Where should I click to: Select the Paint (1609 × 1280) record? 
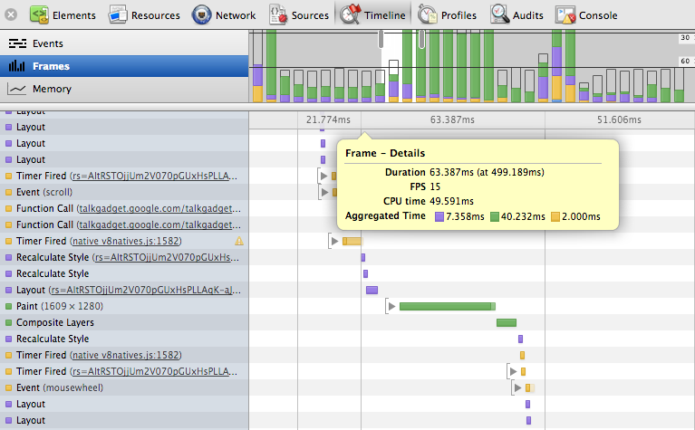(x=124, y=306)
